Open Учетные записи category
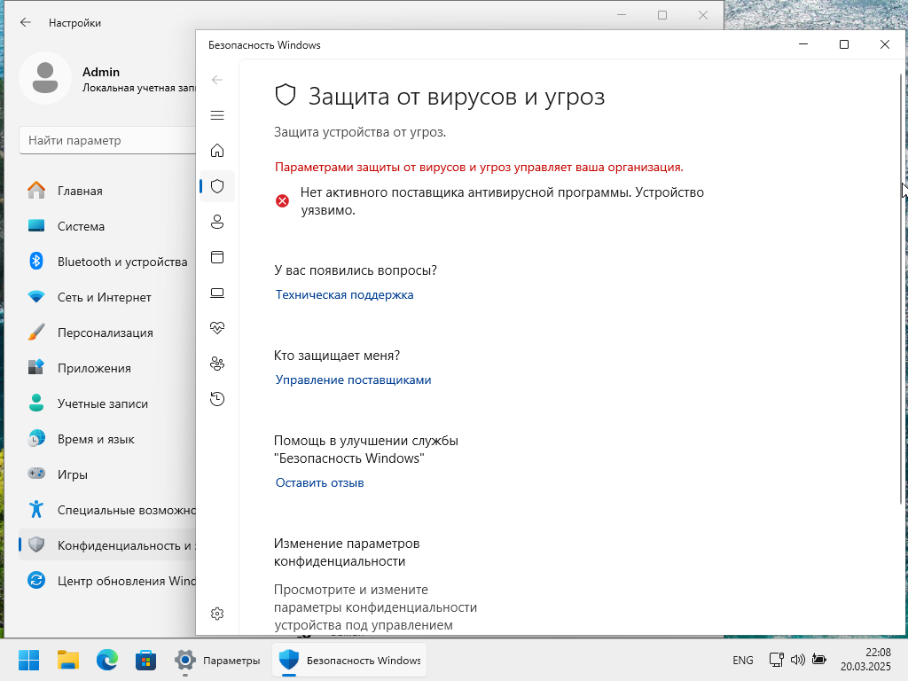The width and height of the screenshot is (908, 681). point(107,403)
